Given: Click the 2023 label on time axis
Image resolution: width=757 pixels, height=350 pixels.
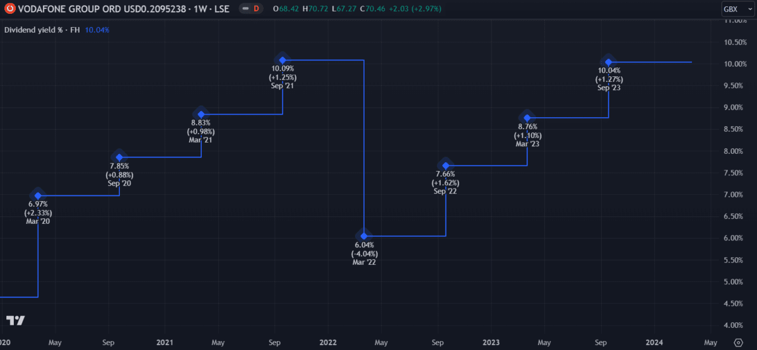Looking at the screenshot, I should (x=491, y=342).
